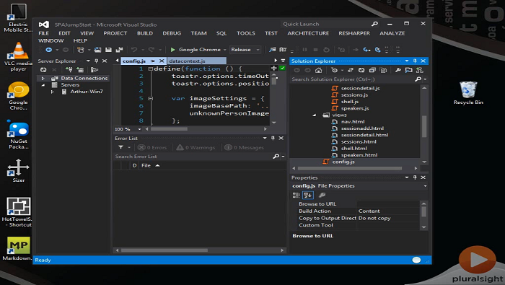The height and width of the screenshot is (285, 505).
Task: Click Preview Selected Items icon in Solution Explorer
Action: (x=409, y=70)
